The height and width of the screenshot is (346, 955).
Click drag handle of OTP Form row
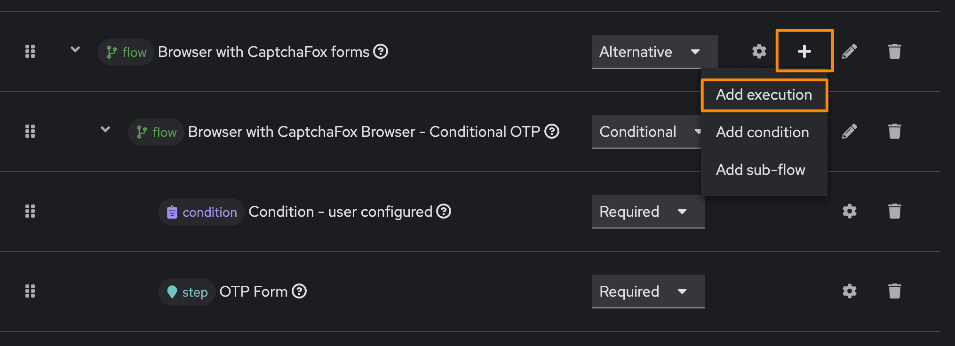pos(30,291)
